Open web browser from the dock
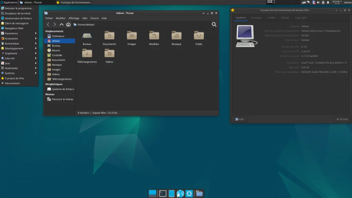This screenshot has width=352, height=198. click(x=180, y=194)
